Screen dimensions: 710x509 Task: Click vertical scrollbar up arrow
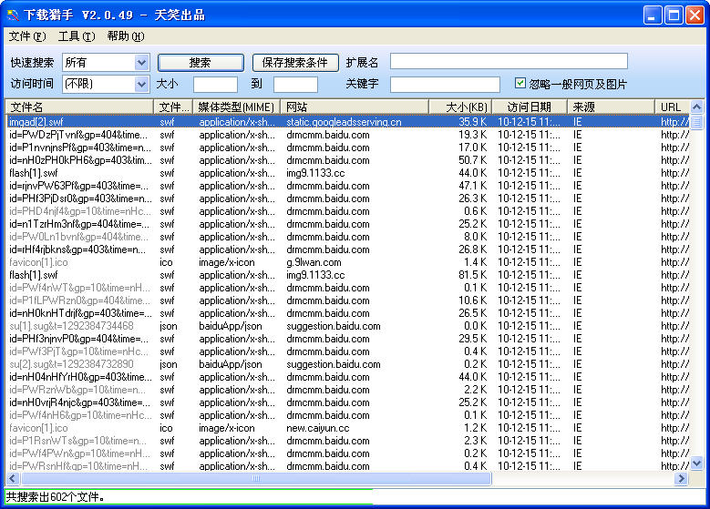tap(697, 107)
